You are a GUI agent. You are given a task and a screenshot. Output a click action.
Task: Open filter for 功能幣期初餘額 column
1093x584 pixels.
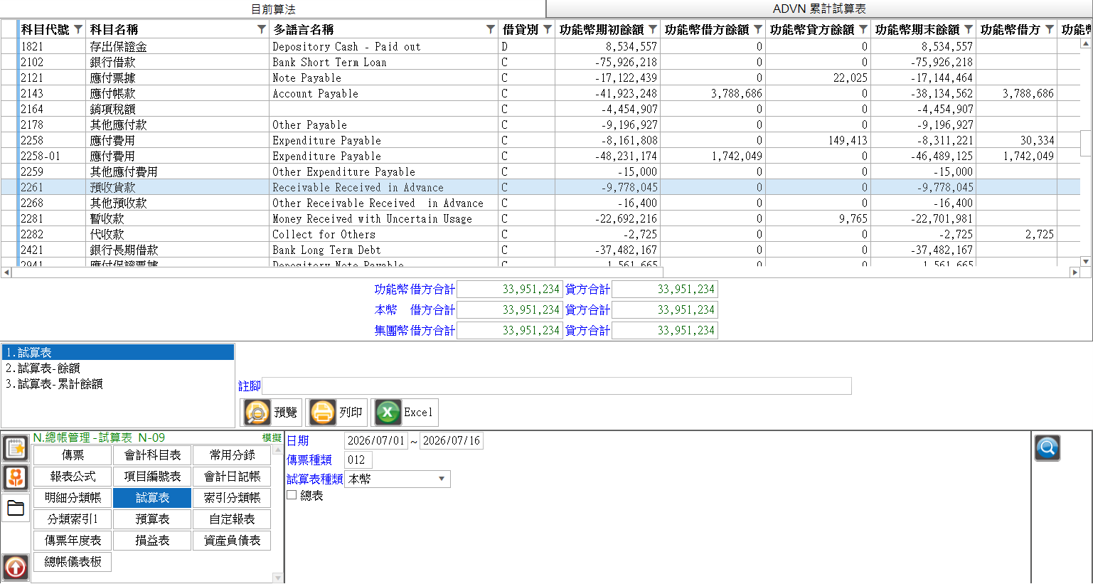click(653, 29)
